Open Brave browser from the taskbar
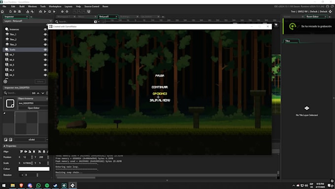Viewport: 335px width, 189px height. coord(21,186)
